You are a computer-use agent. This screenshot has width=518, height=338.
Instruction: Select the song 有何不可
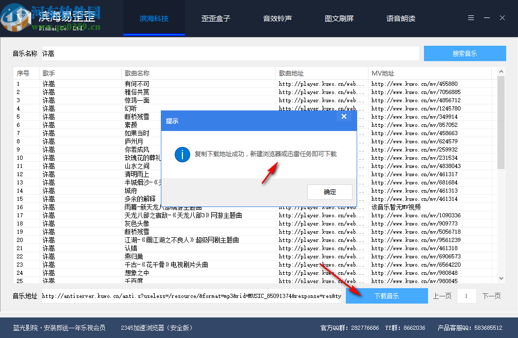pyautogui.click(x=137, y=84)
